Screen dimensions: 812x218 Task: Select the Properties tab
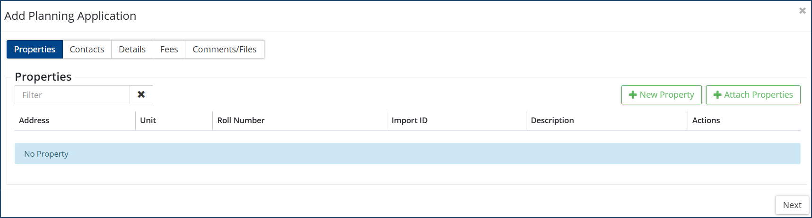(x=35, y=50)
